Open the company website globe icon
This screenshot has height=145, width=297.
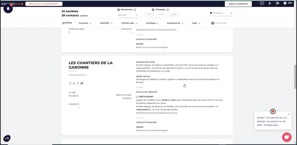pyautogui.click(x=70, y=83)
